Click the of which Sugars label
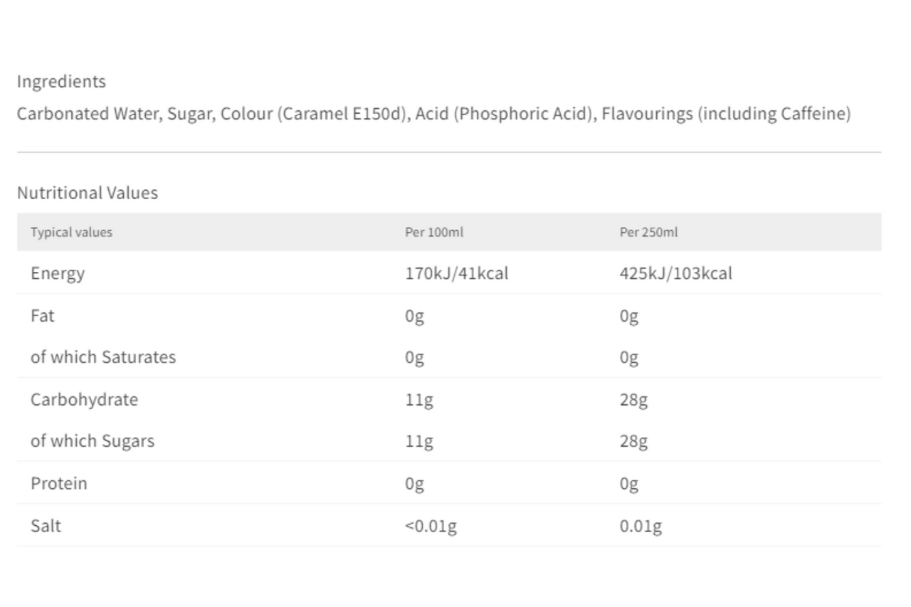The image size is (911, 607). (x=92, y=441)
